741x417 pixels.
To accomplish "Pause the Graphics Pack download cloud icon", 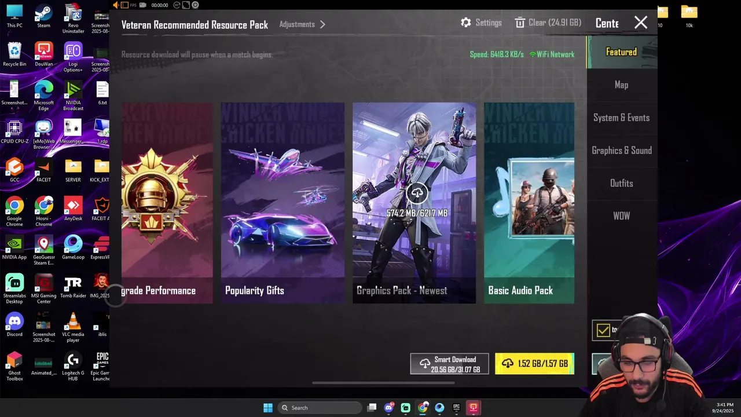I will point(417,193).
